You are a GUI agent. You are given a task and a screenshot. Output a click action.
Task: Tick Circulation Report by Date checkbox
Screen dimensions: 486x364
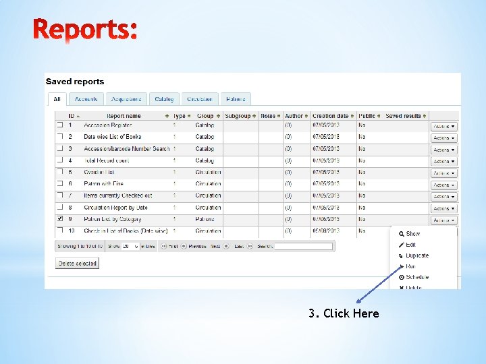point(60,207)
